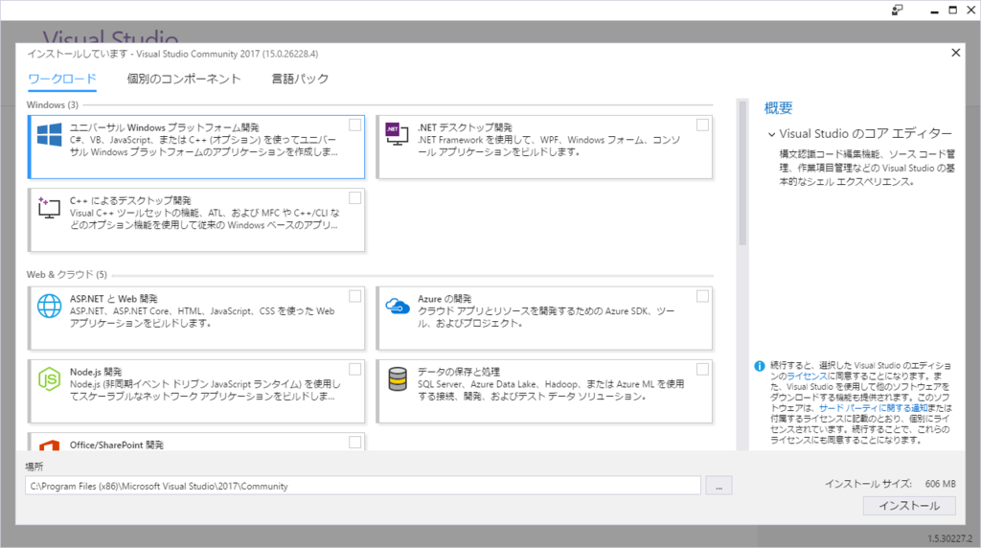
Task: Minimize the Visual Studio Installer window
Action: 934,10
